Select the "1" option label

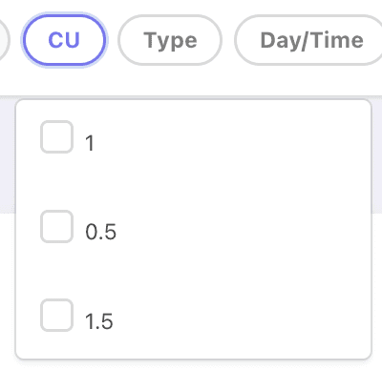coord(90,143)
